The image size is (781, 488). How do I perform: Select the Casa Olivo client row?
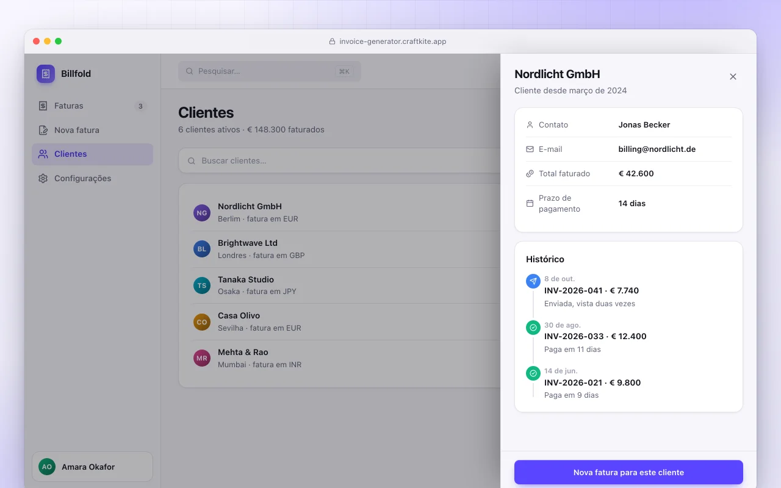[x=347, y=321]
